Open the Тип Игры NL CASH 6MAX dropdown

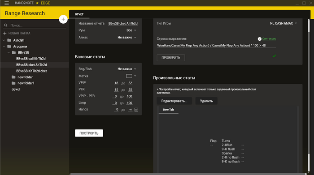283,23
